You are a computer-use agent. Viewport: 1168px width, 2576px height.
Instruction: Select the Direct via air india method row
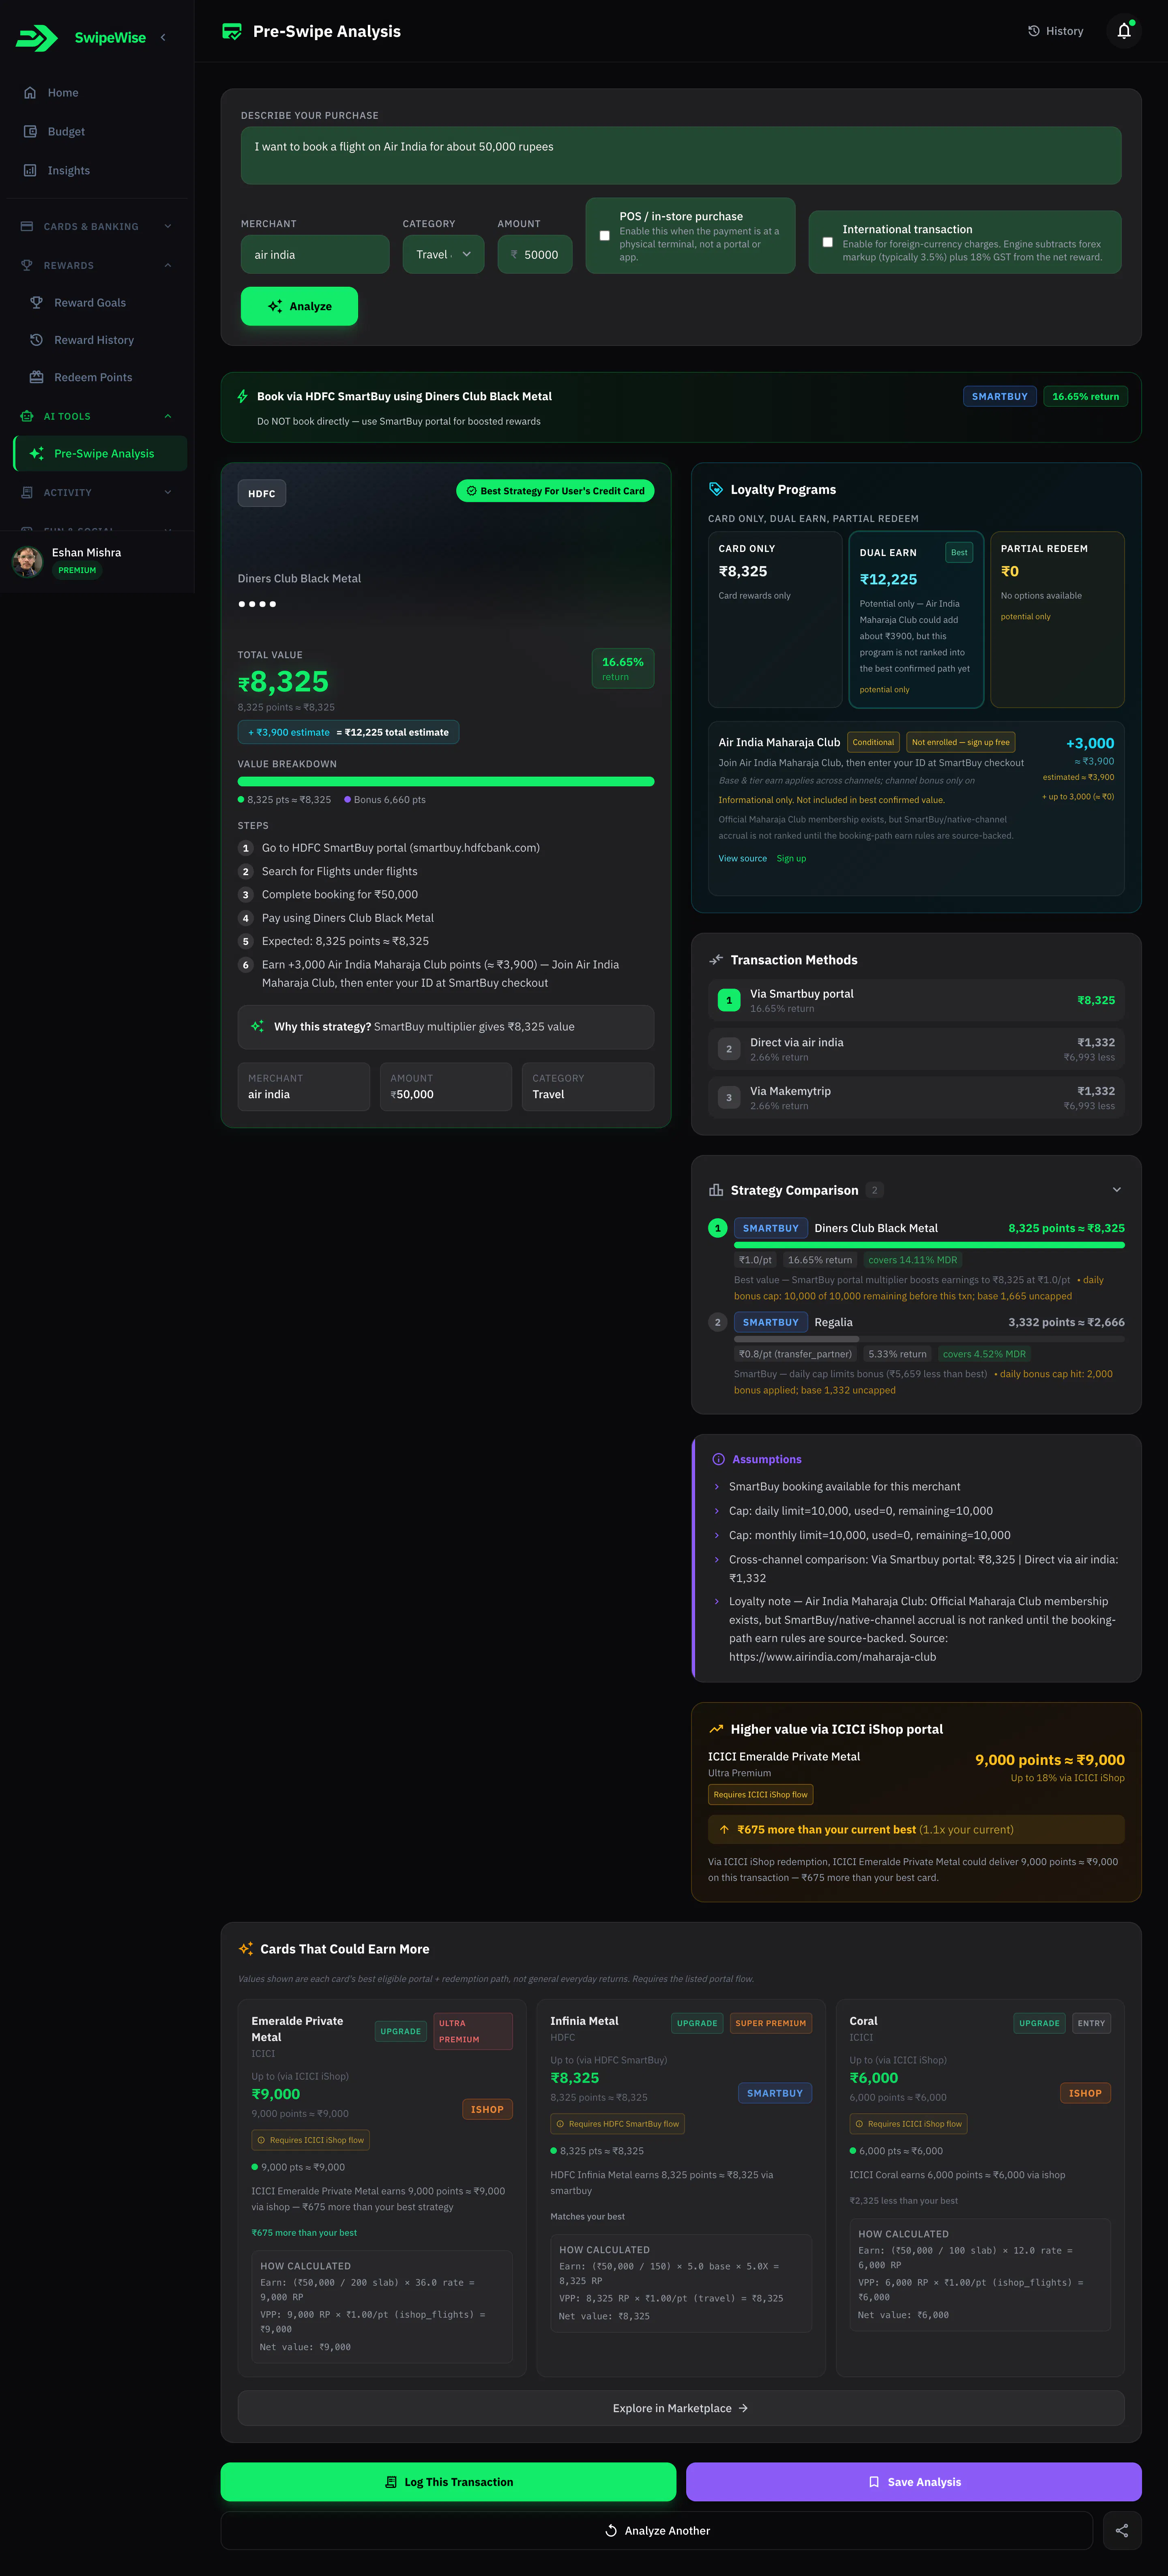(916, 1049)
